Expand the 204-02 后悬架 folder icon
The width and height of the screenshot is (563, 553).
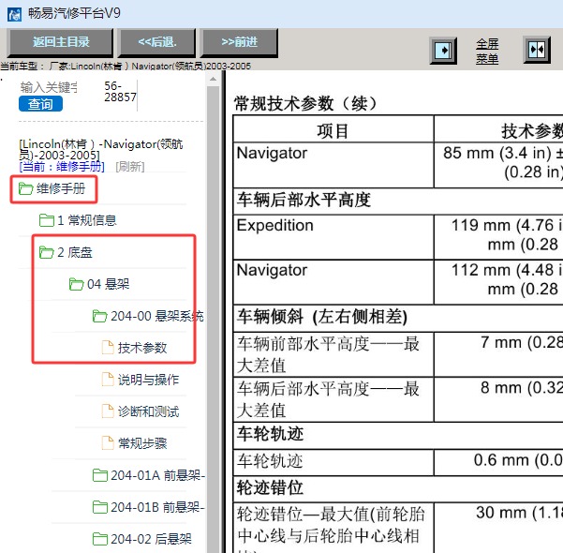tap(100, 539)
